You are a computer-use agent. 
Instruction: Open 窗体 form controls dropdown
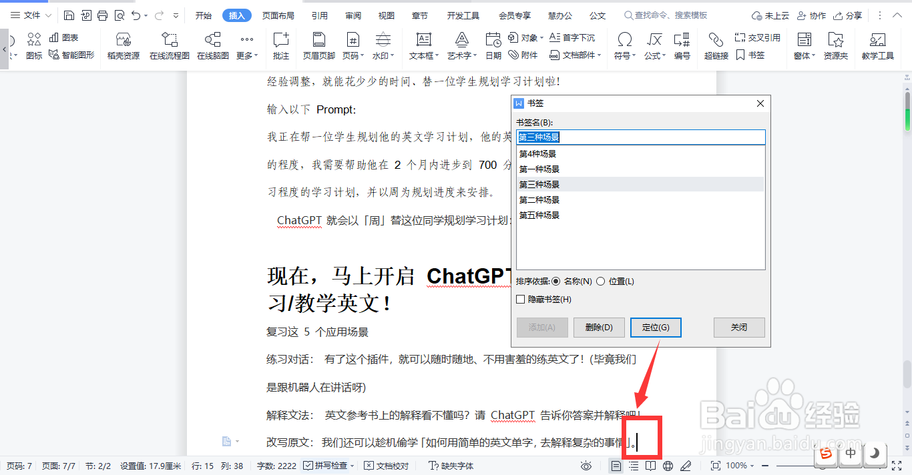click(805, 46)
